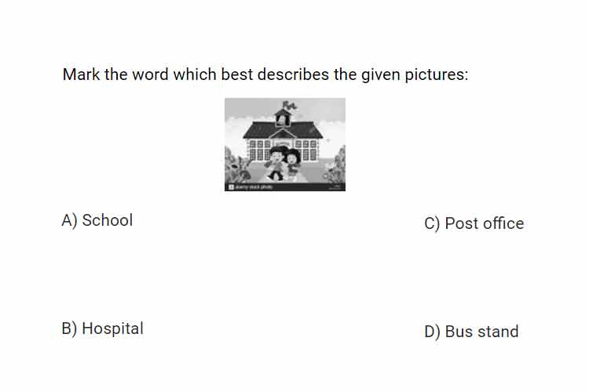Select answer option A) School
The width and height of the screenshot is (589, 392).
97,220
